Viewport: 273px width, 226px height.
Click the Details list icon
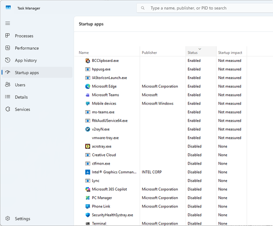point(8,97)
